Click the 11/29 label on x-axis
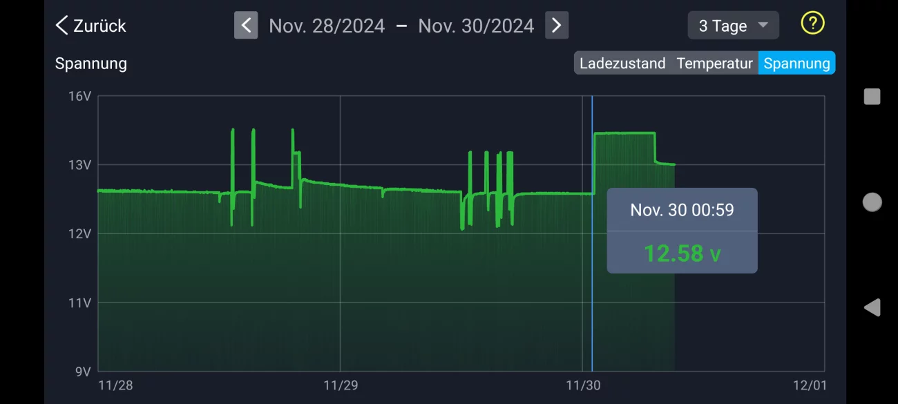The image size is (898, 404). coord(340,385)
